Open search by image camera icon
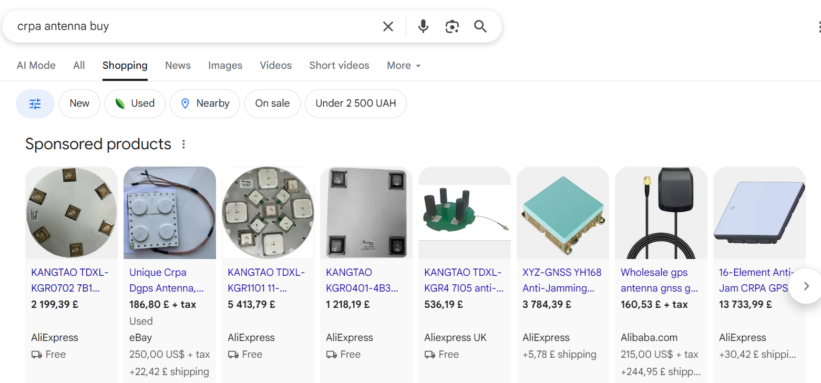 pos(452,26)
